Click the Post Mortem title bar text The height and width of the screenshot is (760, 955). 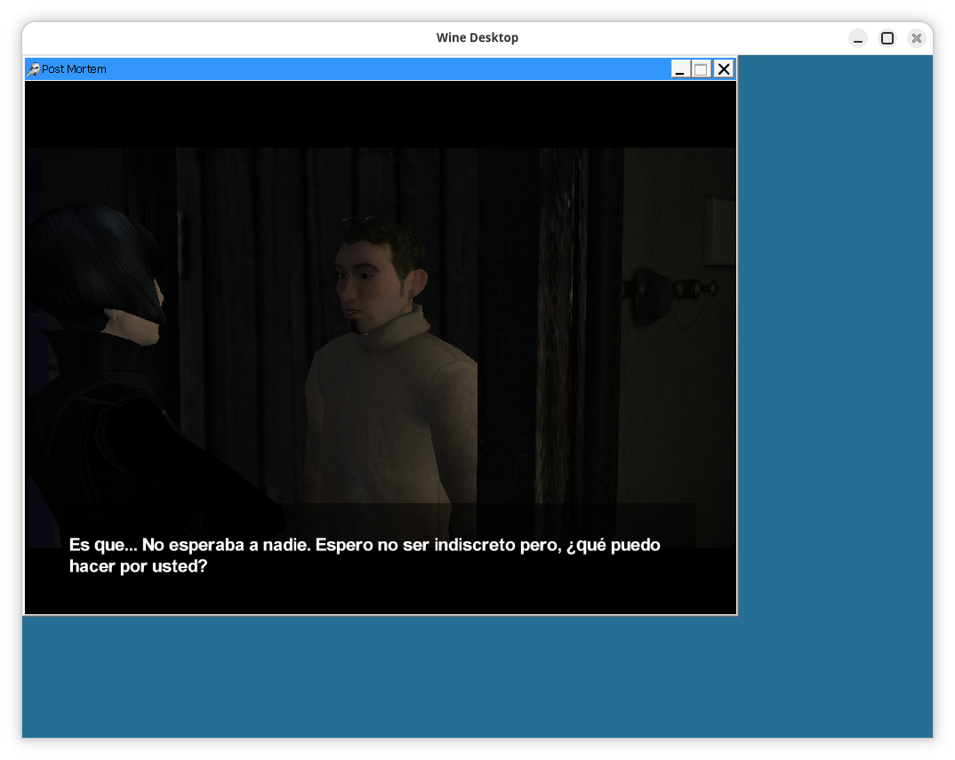coord(74,69)
